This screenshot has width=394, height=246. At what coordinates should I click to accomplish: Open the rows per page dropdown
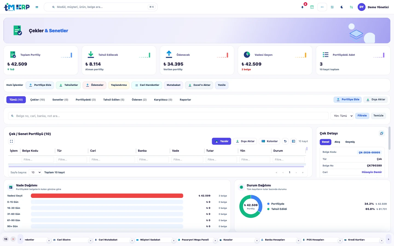[x=36, y=172]
